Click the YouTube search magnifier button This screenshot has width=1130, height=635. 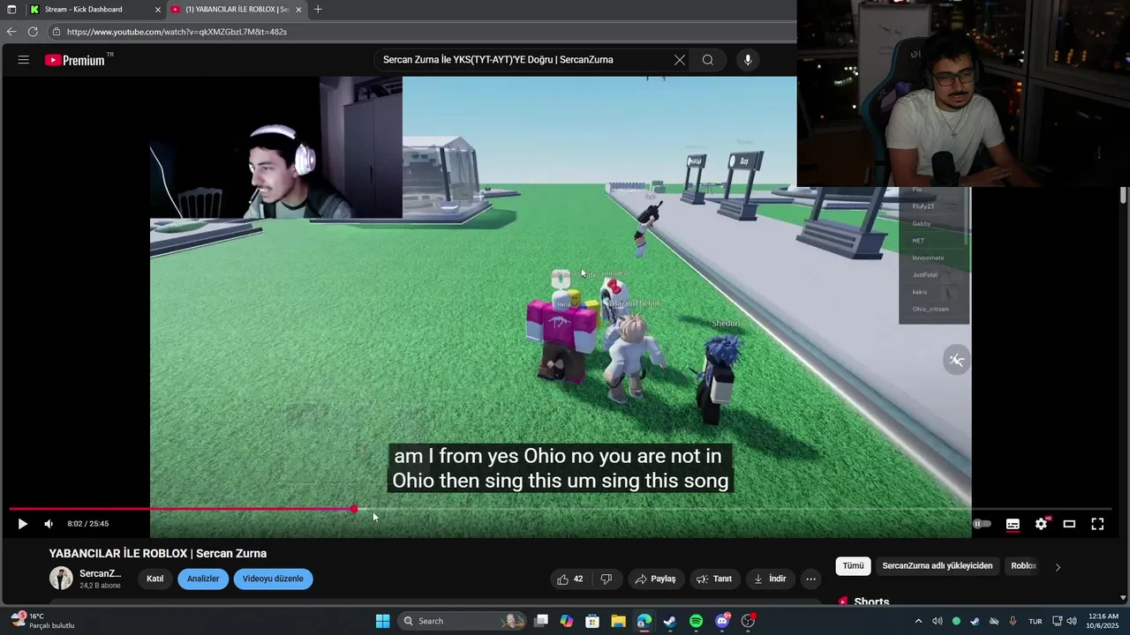coord(708,60)
